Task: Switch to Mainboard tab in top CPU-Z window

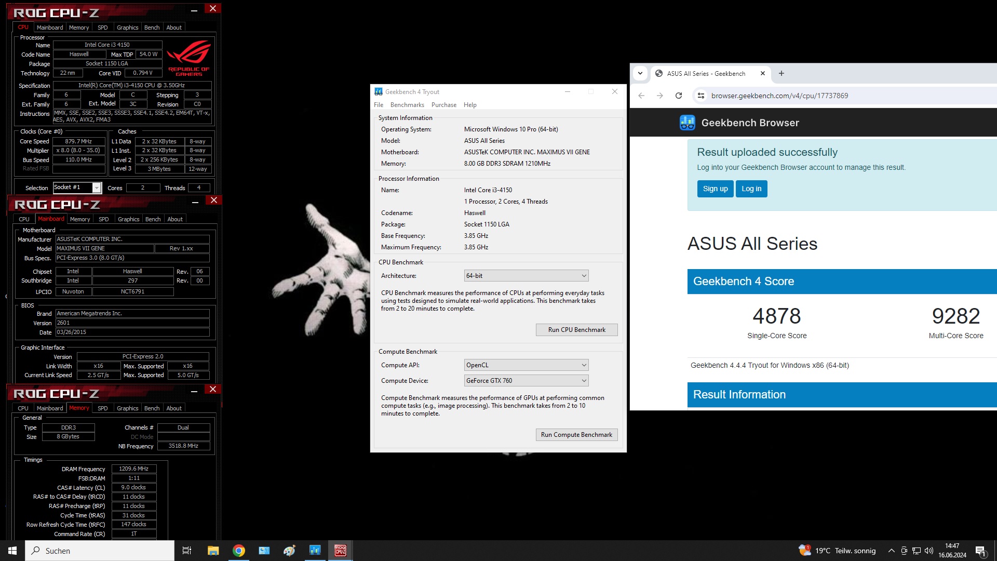Action: click(50, 28)
